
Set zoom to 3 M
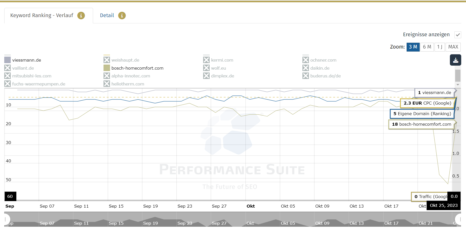pos(413,47)
